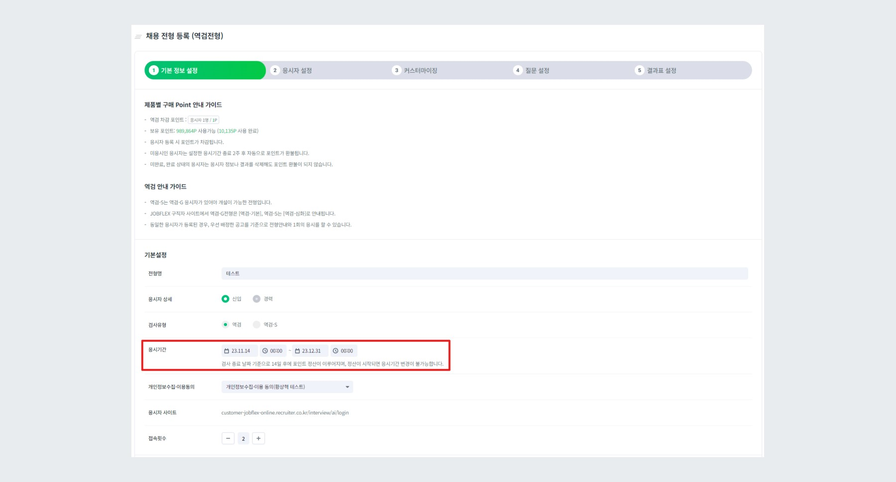Image resolution: width=896 pixels, height=482 pixels.
Task: Go to step 2 응시자 설정
Action: coord(292,71)
